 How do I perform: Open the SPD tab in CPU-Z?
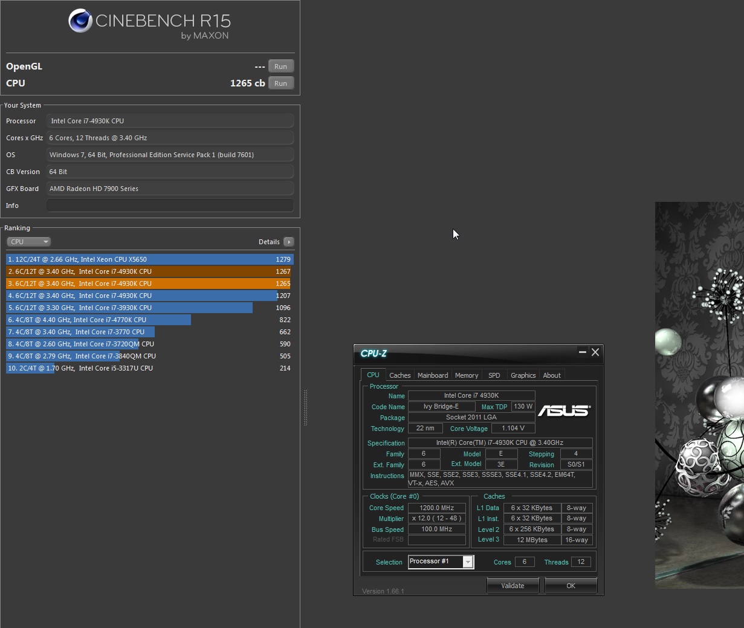pyautogui.click(x=494, y=375)
